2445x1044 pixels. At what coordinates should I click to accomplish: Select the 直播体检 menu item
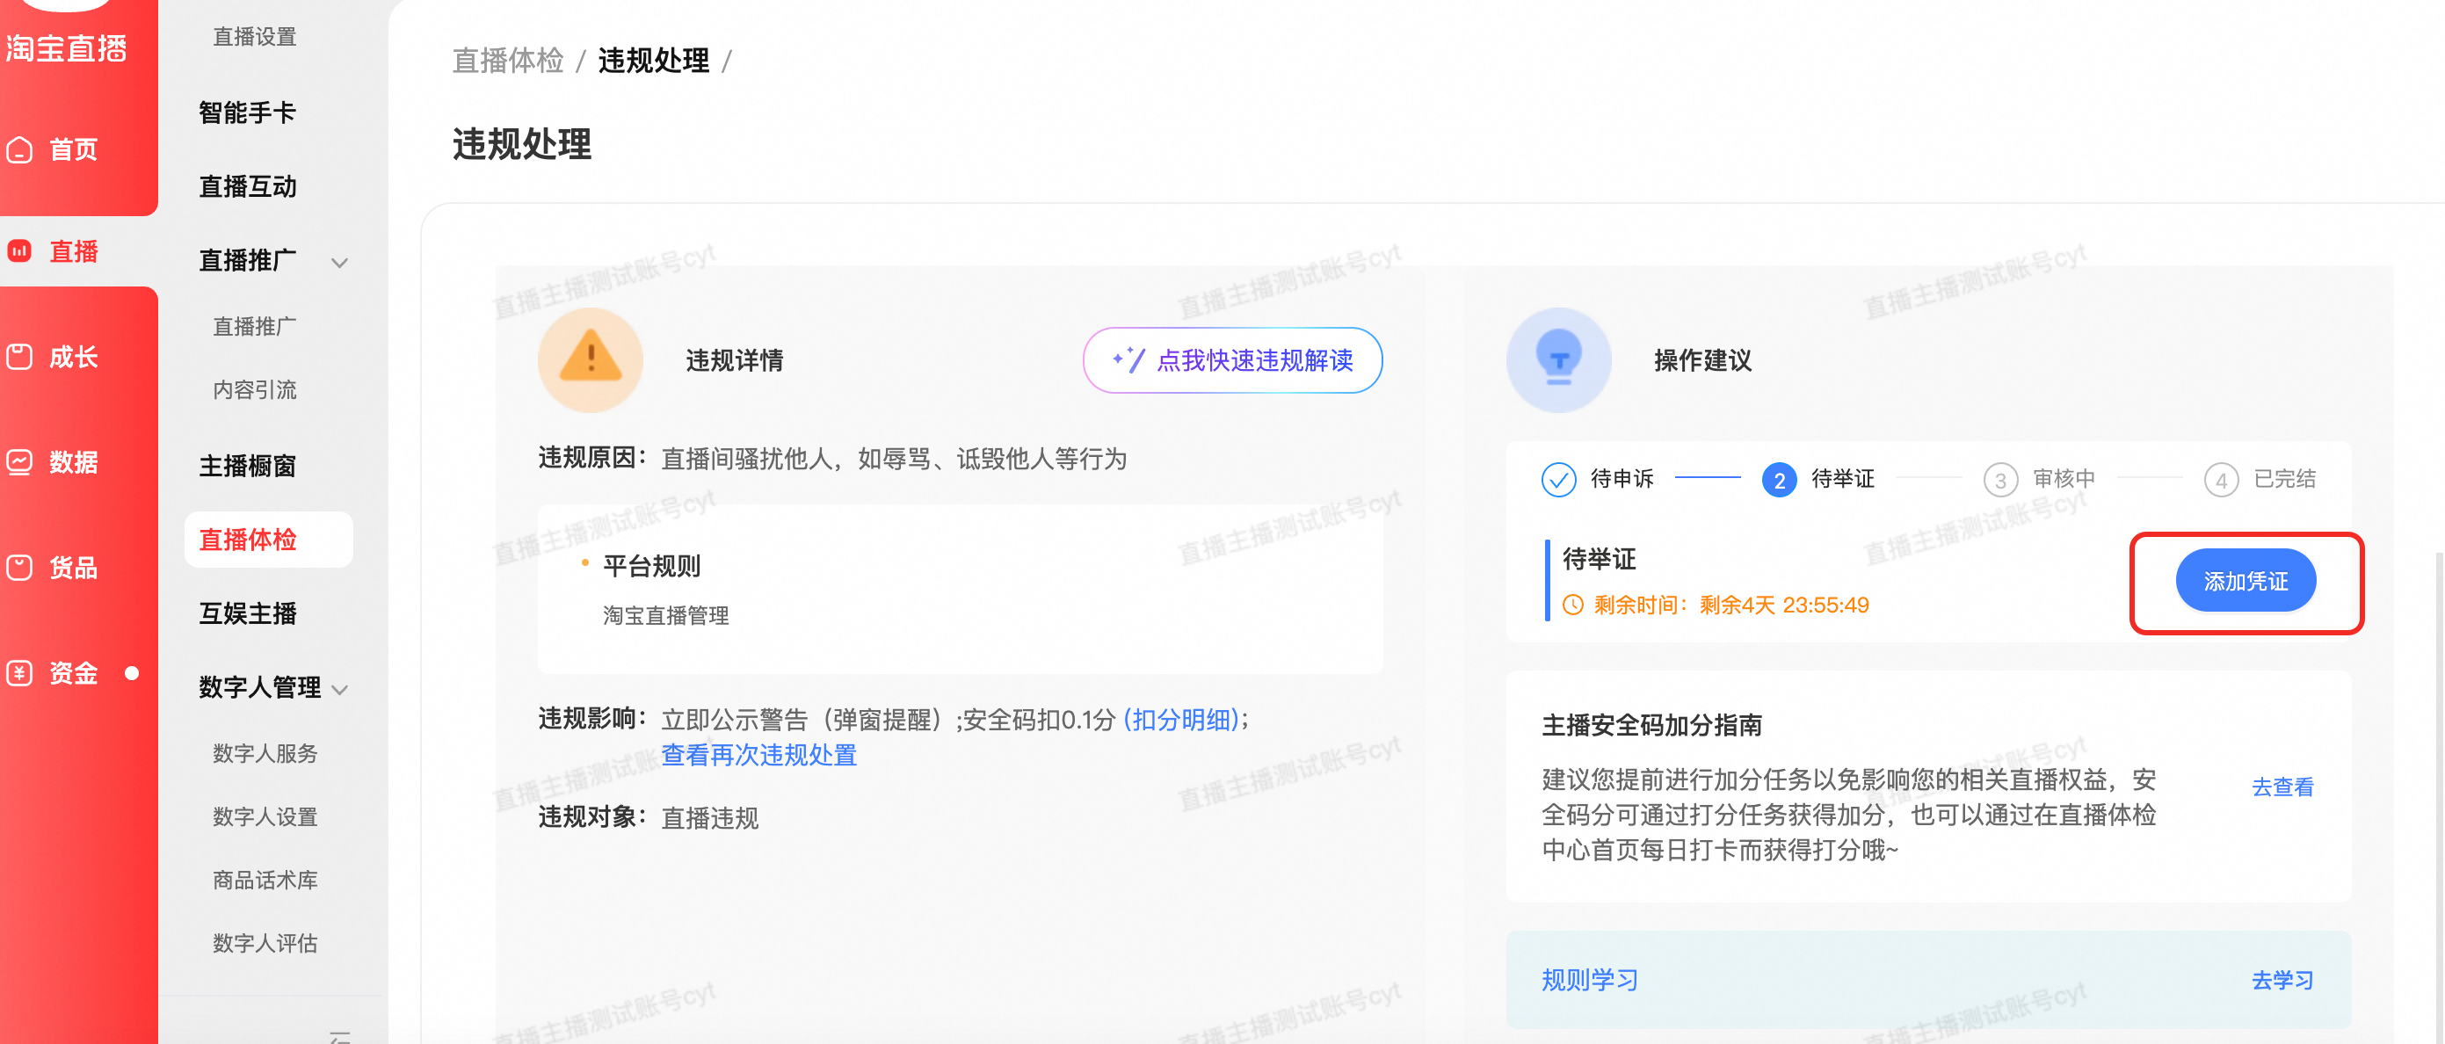coord(269,539)
